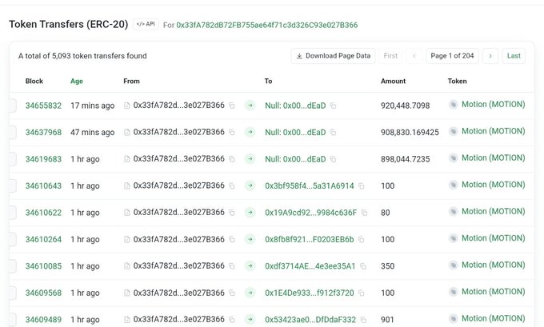The width and height of the screenshot is (544, 327).
Task: Copy From address in block 34610643 row
Action: point(232,185)
